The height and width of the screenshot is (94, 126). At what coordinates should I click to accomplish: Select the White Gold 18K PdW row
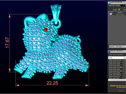click(x=117, y=71)
